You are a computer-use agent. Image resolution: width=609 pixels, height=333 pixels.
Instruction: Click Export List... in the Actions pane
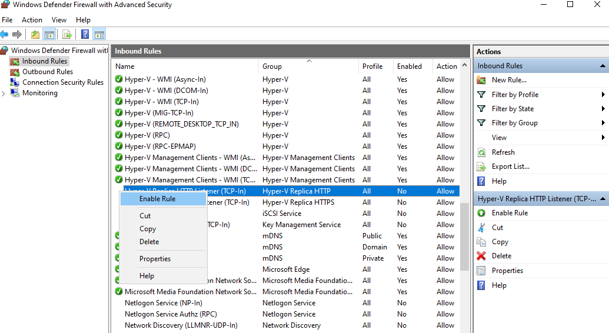tap(510, 166)
